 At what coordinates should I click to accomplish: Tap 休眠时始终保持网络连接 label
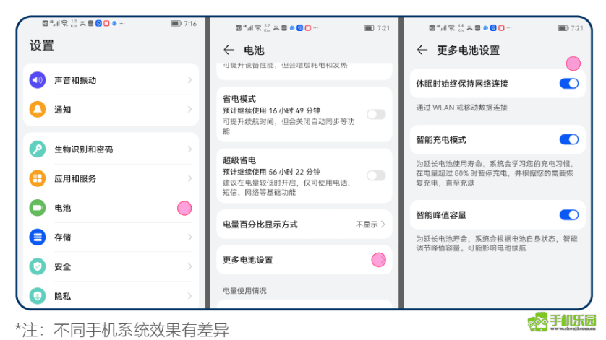[462, 84]
